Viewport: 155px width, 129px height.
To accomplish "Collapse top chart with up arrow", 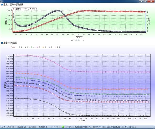I will click(x=72, y=40).
